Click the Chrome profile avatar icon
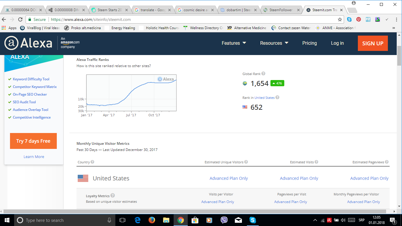402x226 pixels. 354,3
